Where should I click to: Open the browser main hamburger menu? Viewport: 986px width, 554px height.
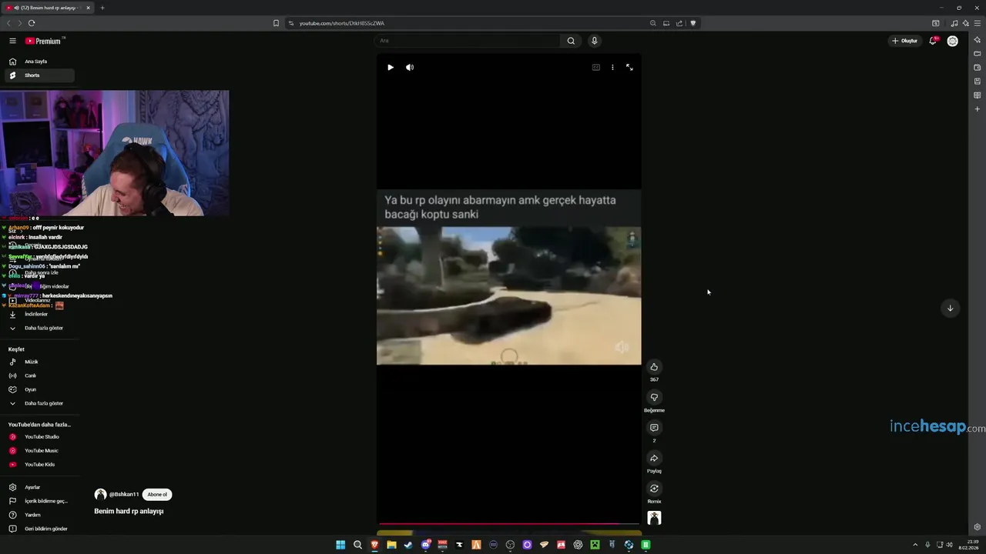click(x=977, y=23)
